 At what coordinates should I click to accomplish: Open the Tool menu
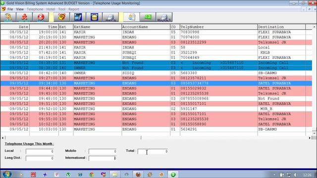tap(61, 9)
